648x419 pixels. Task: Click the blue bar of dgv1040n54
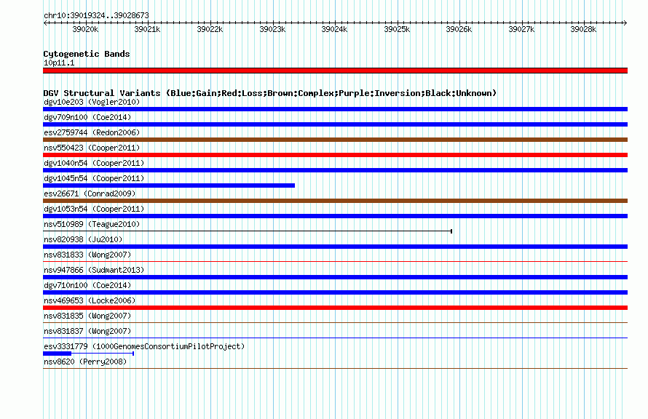click(335, 170)
